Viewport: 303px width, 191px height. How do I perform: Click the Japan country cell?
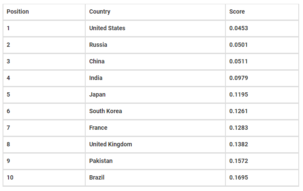[97, 94]
